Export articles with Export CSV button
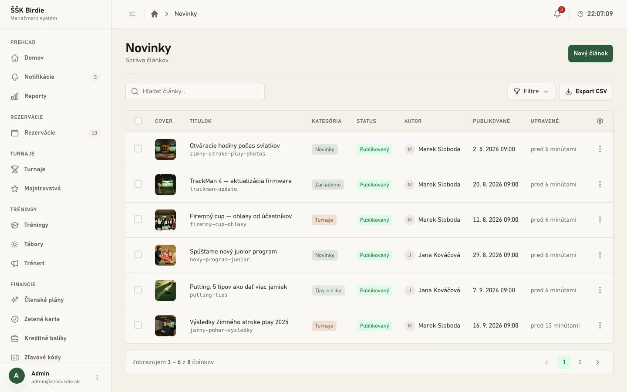Screen dimensions: 627x392 point(586,91)
